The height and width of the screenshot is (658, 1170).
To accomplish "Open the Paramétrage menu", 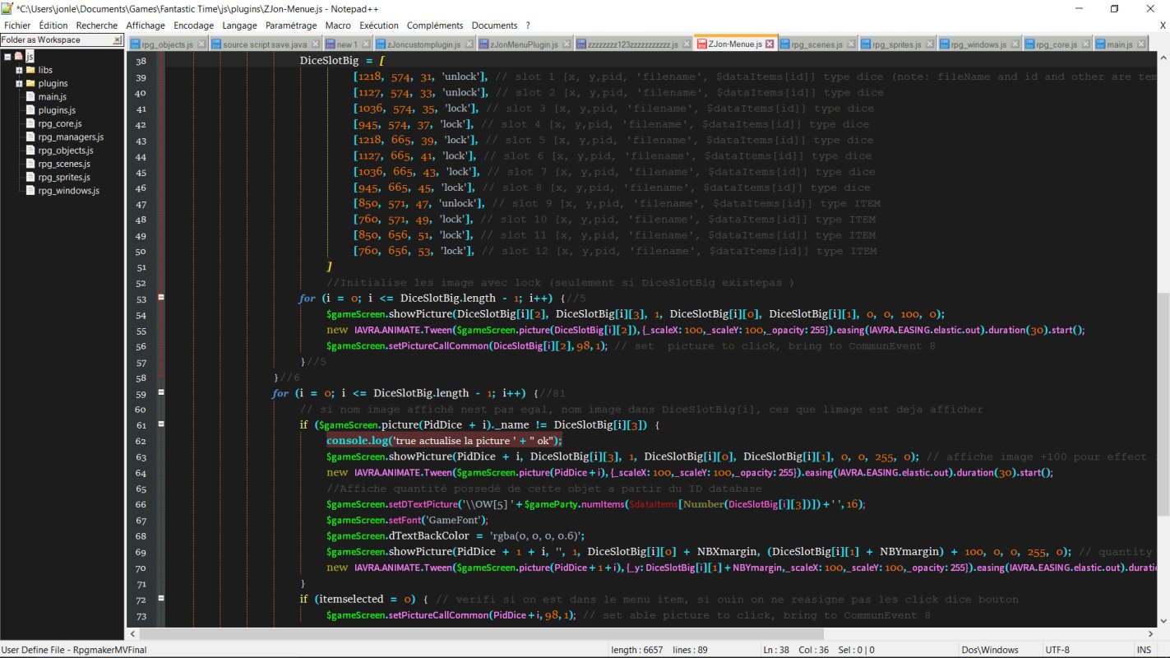I will click(291, 25).
